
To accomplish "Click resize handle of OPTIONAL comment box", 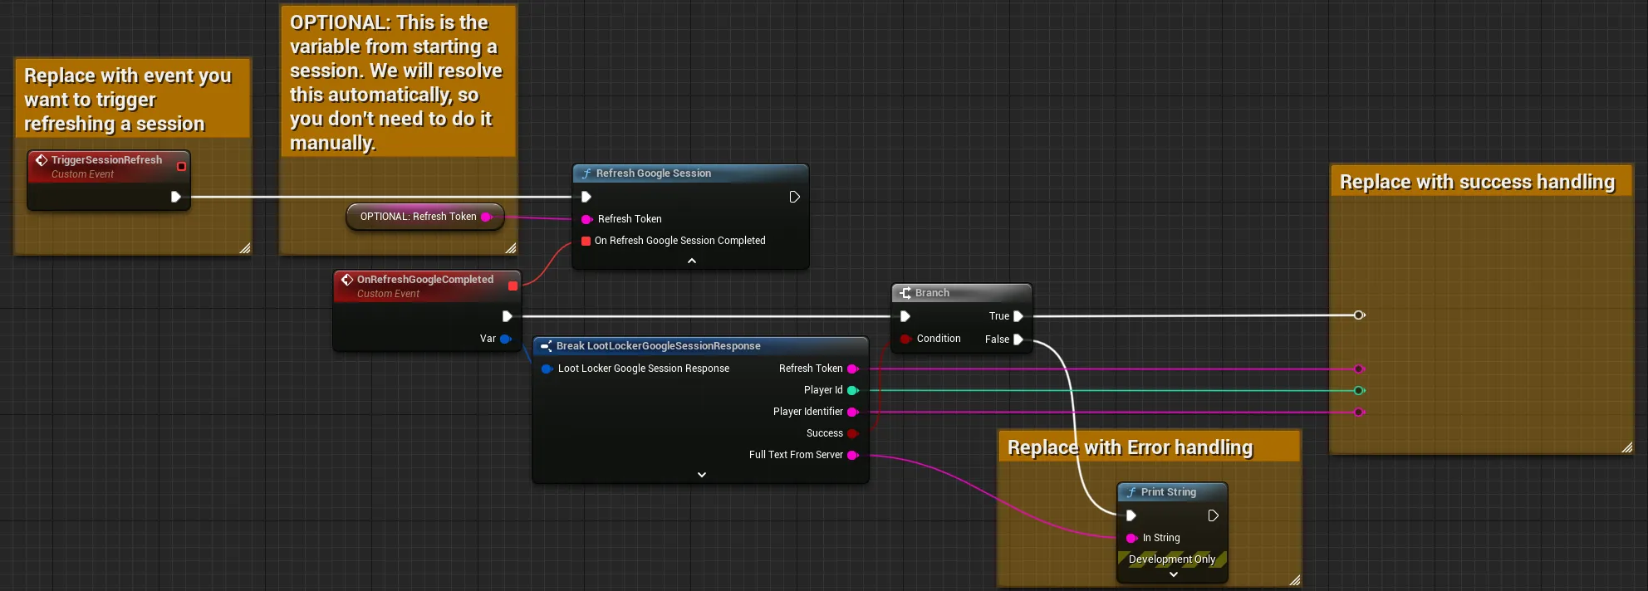I will pyautogui.click(x=510, y=248).
